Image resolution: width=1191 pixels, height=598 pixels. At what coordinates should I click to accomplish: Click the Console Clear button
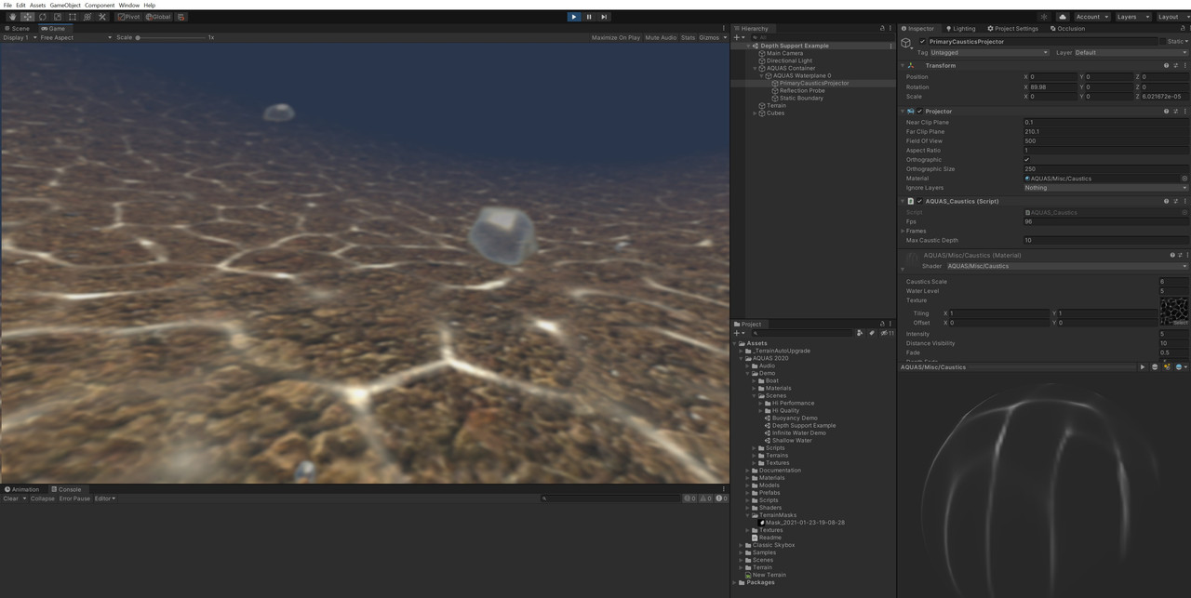11,498
